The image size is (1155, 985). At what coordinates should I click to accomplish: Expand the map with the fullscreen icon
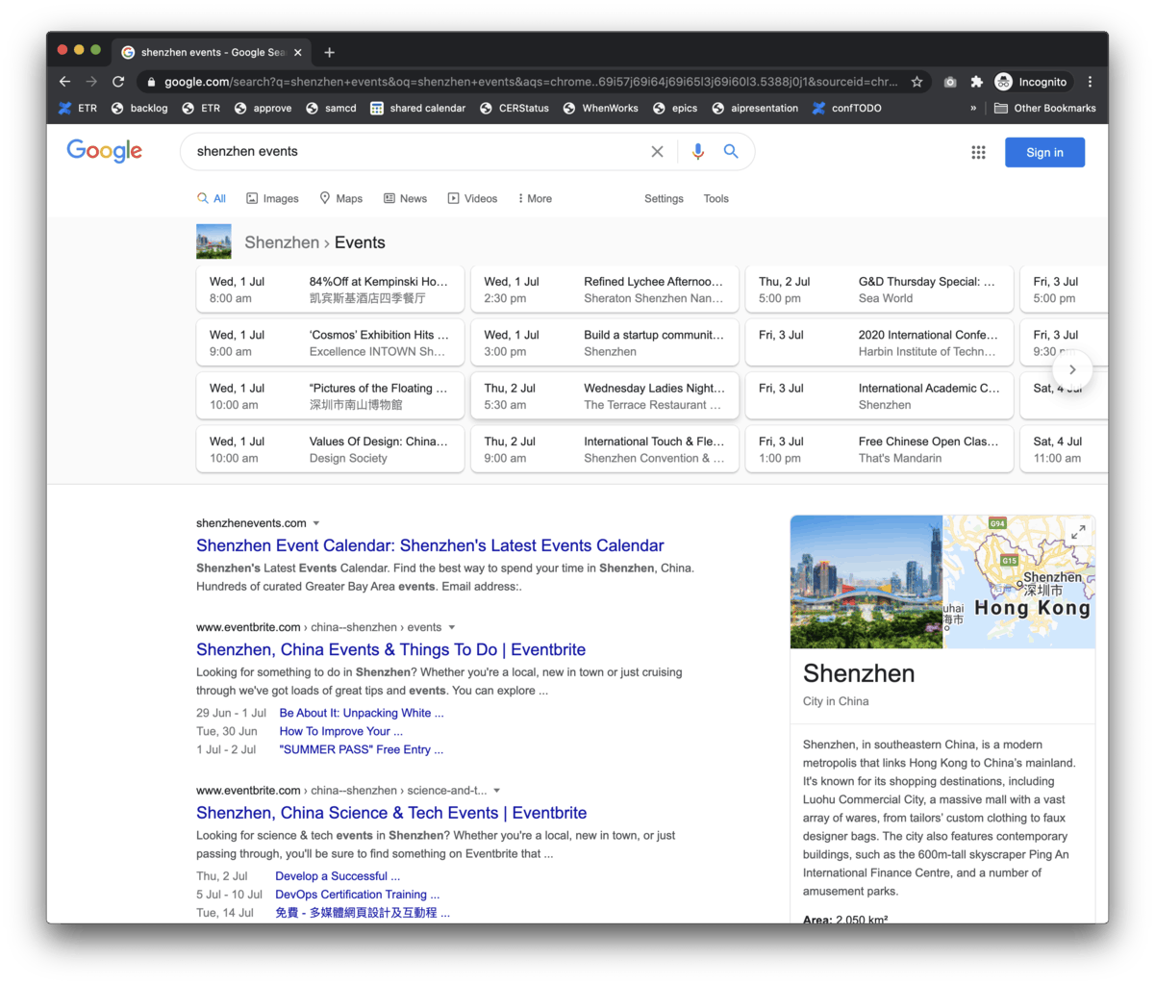(1078, 531)
